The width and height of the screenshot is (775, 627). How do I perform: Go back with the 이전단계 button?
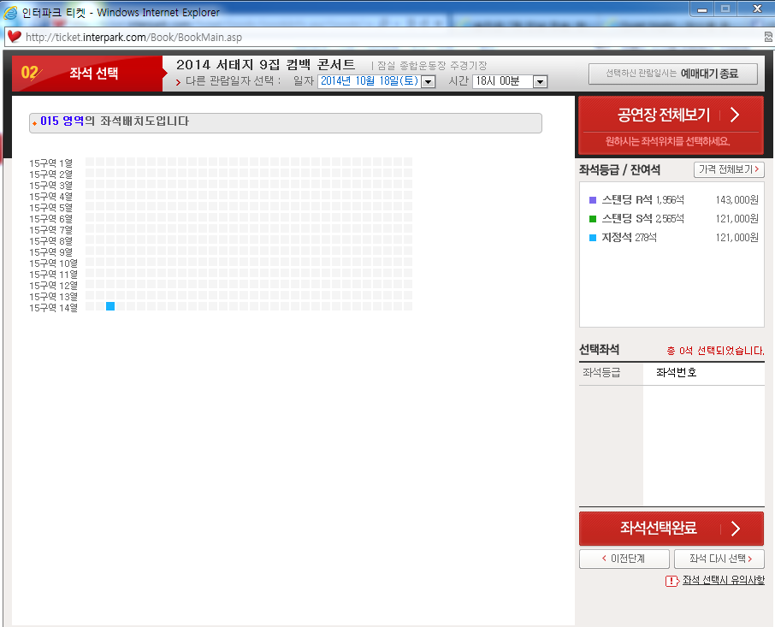[x=624, y=559]
